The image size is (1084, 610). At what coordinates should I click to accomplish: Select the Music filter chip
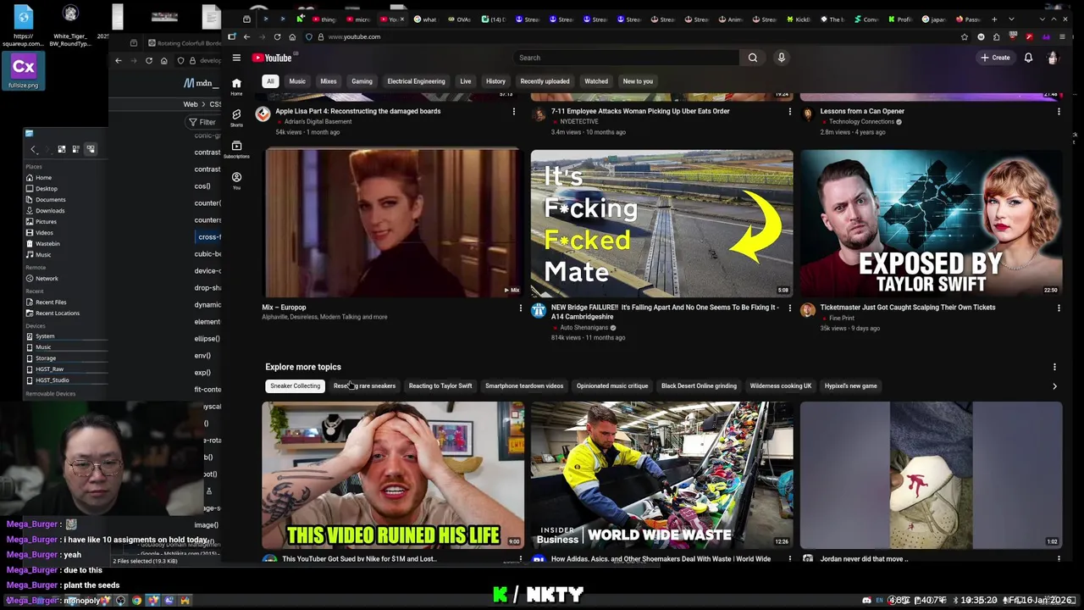pyautogui.click(x=297, y=81)
